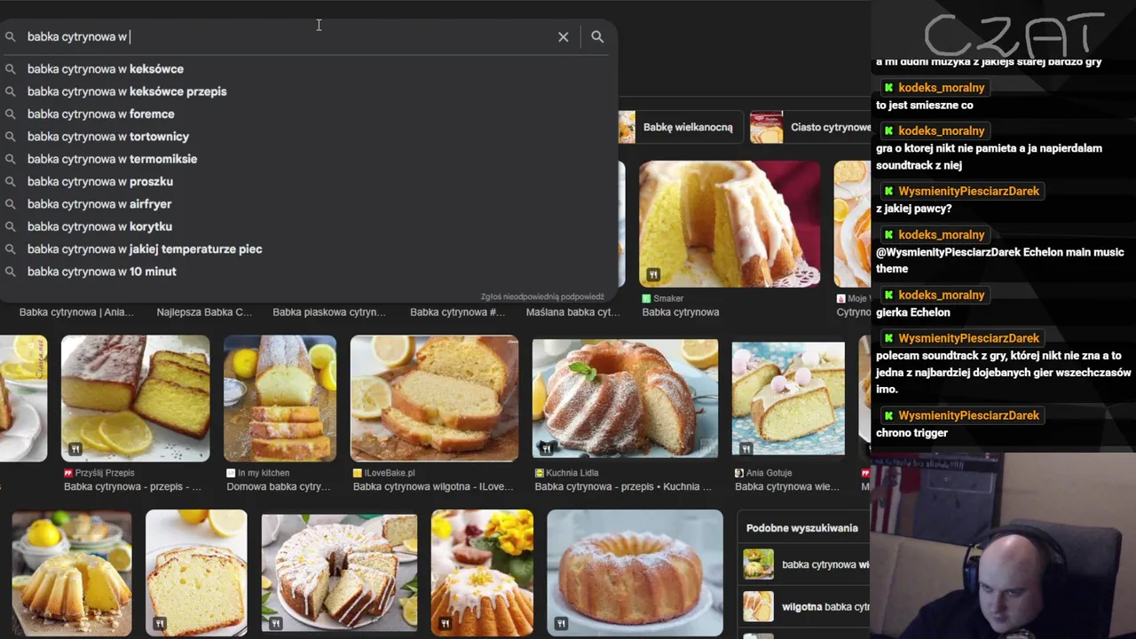This screenshot has width=1136, height=639.
Task: Click 'Babka cytrynowa | Ania...' caption
Action: tap(76, 312)
